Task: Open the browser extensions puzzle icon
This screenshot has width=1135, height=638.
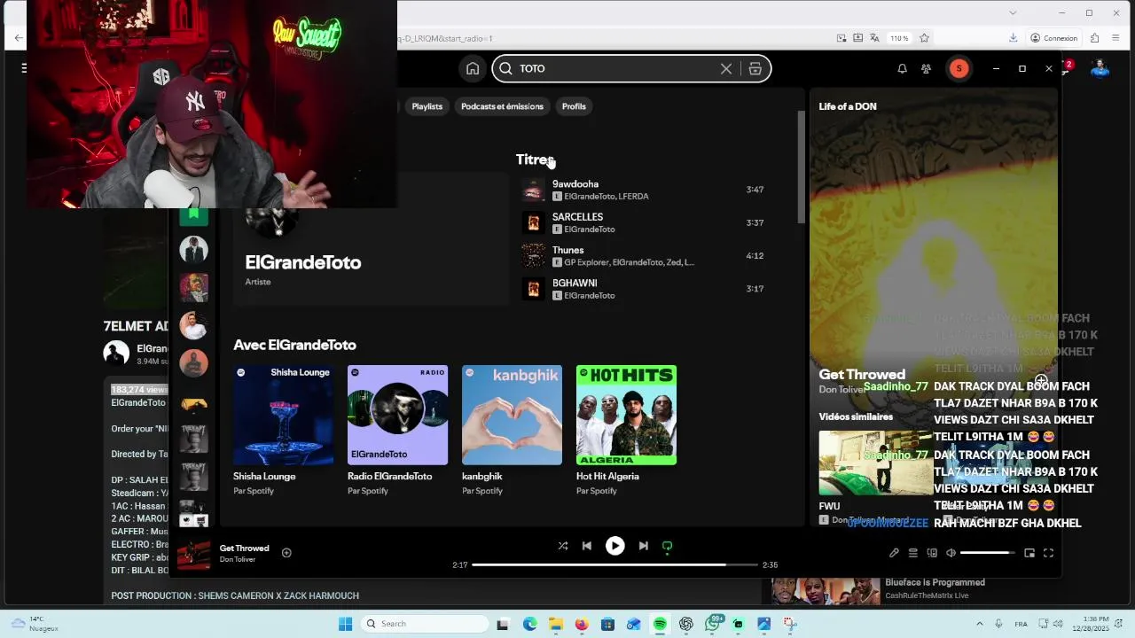Action: pos(1095,38)
